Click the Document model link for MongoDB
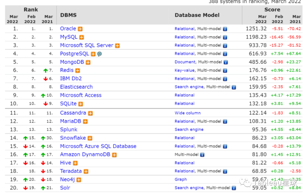Image resolution: width=307 pixels, height=196 pixels. tap(185, 62)
